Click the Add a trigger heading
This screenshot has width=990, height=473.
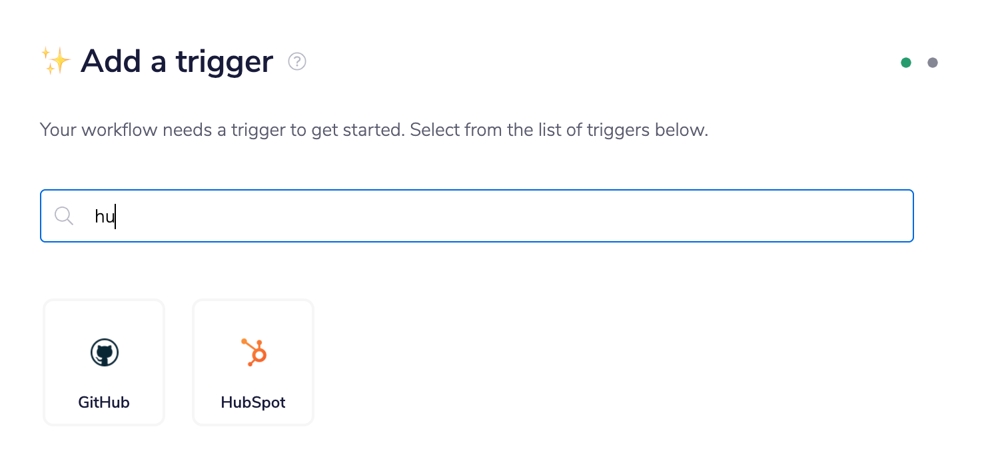176,61
